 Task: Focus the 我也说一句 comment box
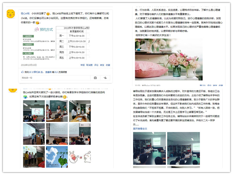click(56, 78)
